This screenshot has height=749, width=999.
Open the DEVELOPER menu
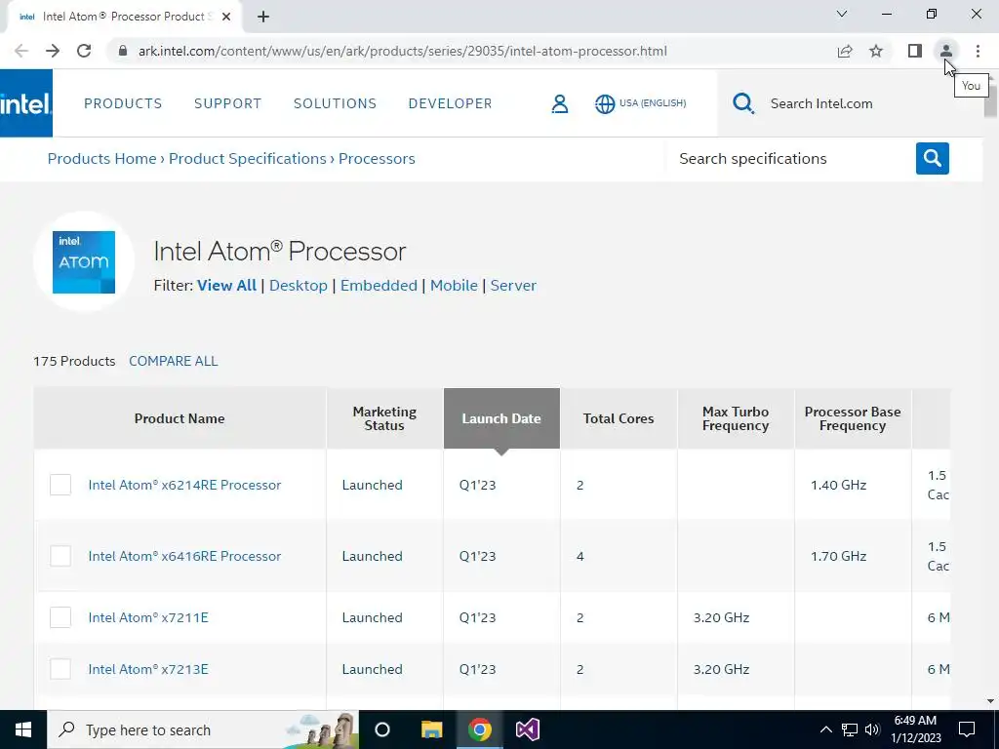[450, 103]
